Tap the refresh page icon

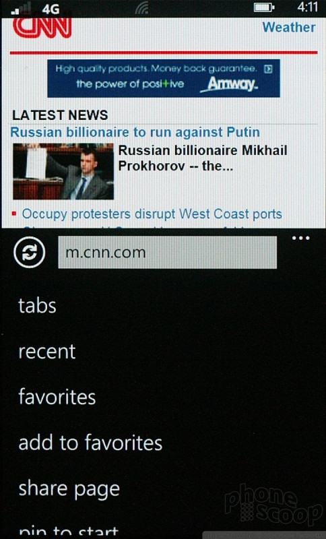[x=30, y=252]
